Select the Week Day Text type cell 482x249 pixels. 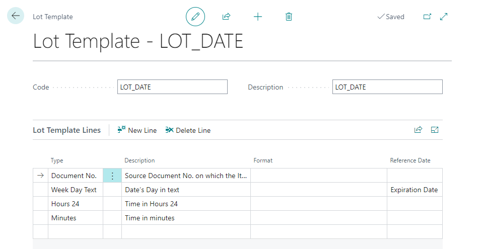coord(75,190)
